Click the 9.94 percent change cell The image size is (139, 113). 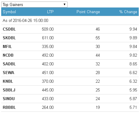tap(133, 29)
